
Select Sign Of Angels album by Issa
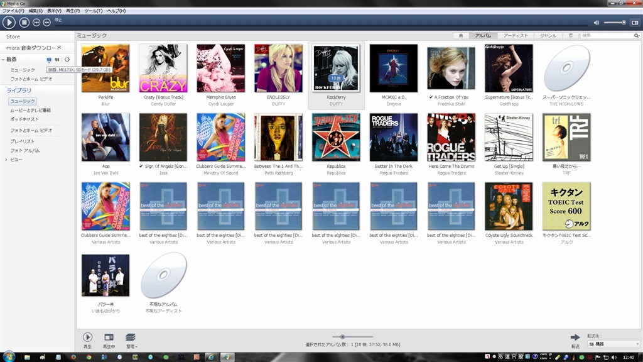click(163, 137)
